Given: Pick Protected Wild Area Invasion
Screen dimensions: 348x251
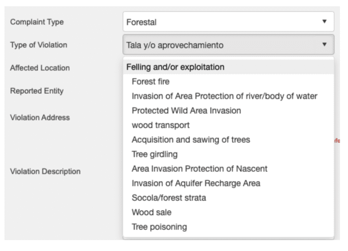Looking at the screenshot, I should pos(186,111).
